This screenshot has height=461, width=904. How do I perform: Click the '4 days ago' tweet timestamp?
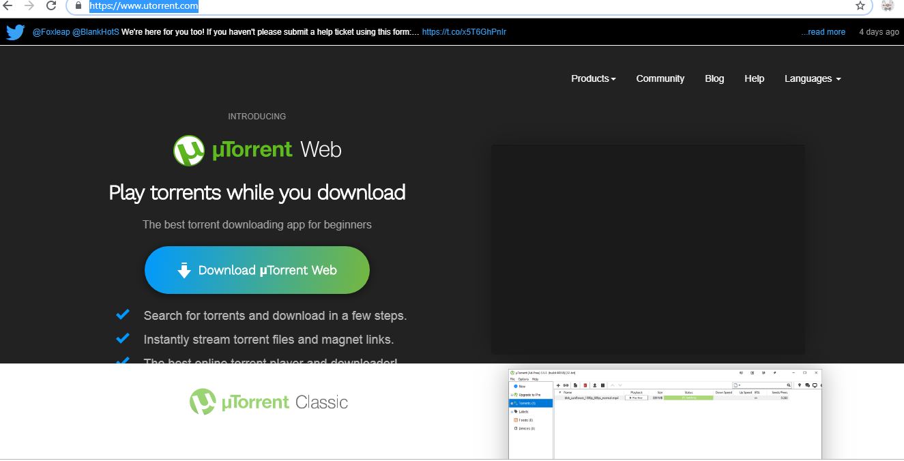pyautogui.click(x=879, y=32)
